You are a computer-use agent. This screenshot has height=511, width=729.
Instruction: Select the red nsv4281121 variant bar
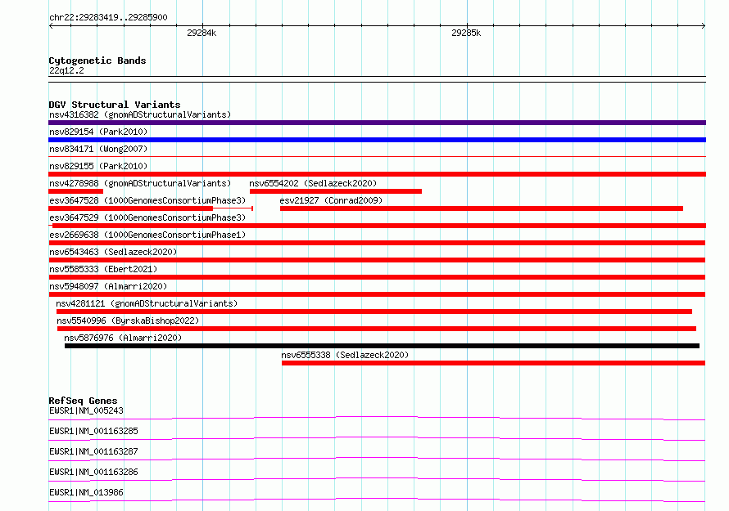click(374, 312)
